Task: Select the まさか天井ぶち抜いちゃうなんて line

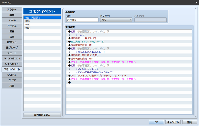Action: coord(129,72)
